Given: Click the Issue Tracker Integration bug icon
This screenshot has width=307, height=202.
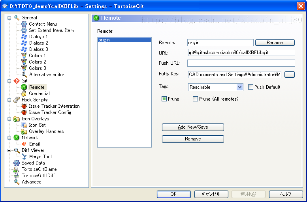Looking at the screenshot, I should point(24,106).
